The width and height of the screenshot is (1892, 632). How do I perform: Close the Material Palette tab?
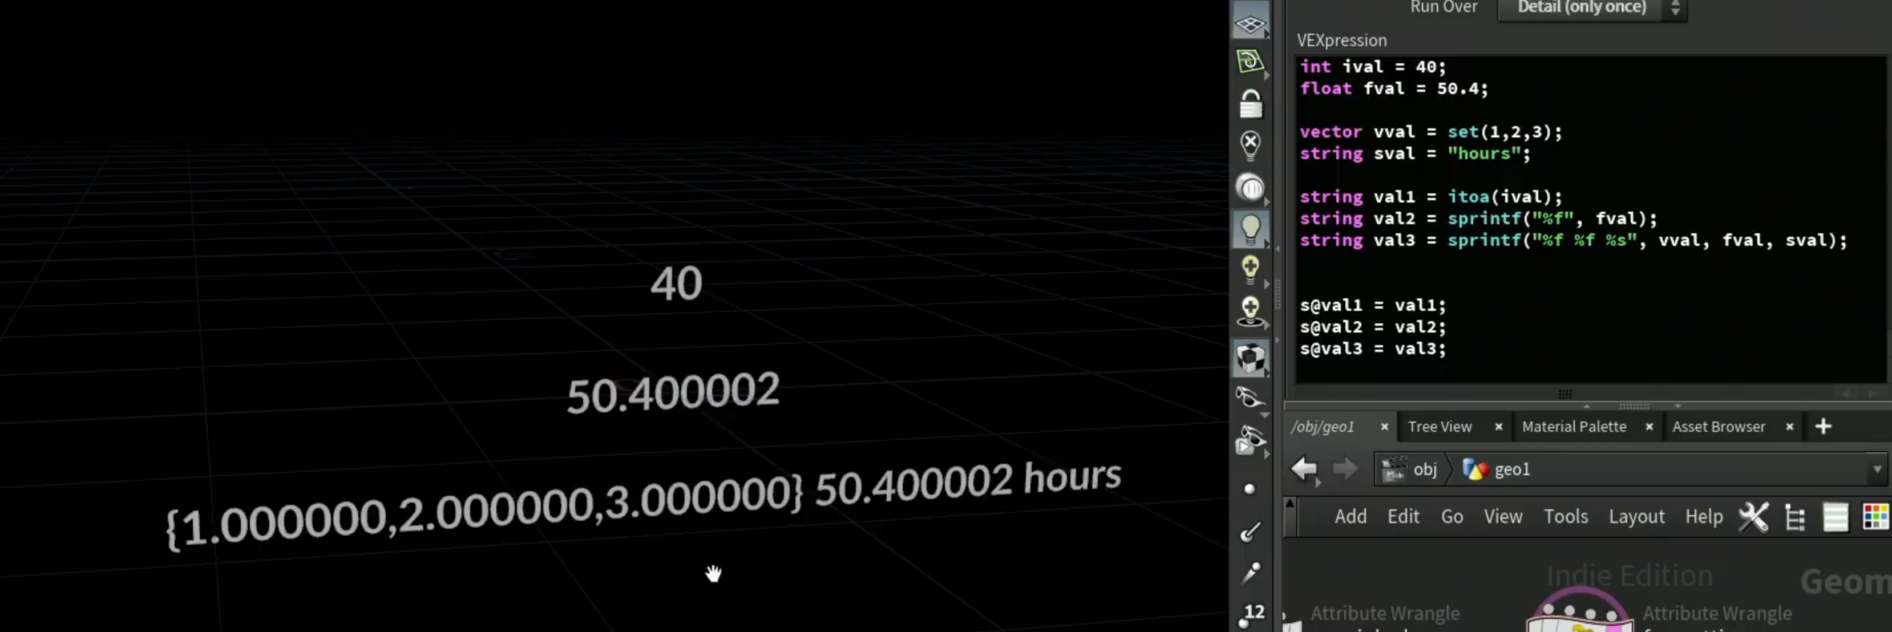[x=1649, y=427]
